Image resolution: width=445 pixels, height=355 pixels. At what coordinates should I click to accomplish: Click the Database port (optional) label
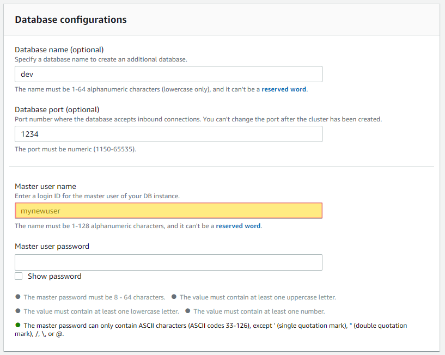pyautogui.click(x=57, y=109)
